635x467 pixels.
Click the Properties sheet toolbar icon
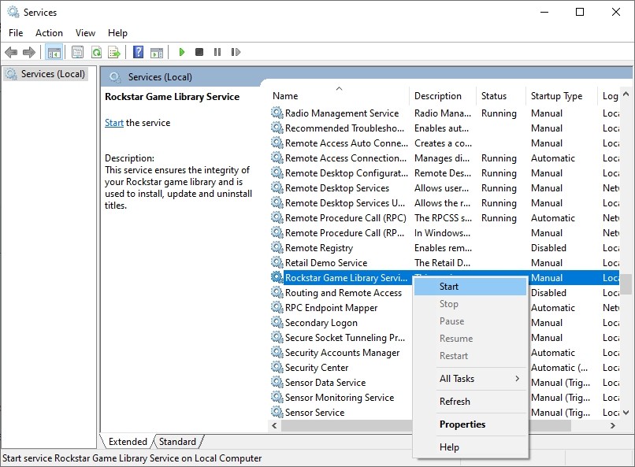[x=77, y=52]
